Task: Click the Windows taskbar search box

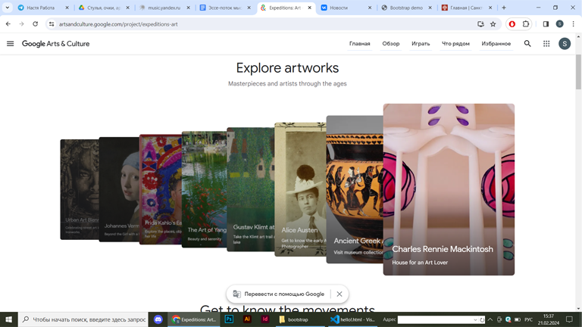Action: coord(83,319)
